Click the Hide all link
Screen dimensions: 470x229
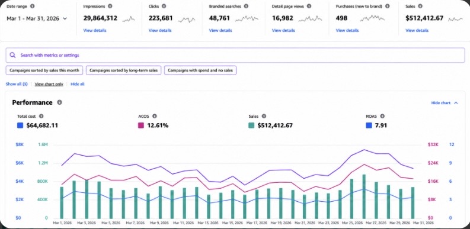pyautogui.click(x=77, y=84)
